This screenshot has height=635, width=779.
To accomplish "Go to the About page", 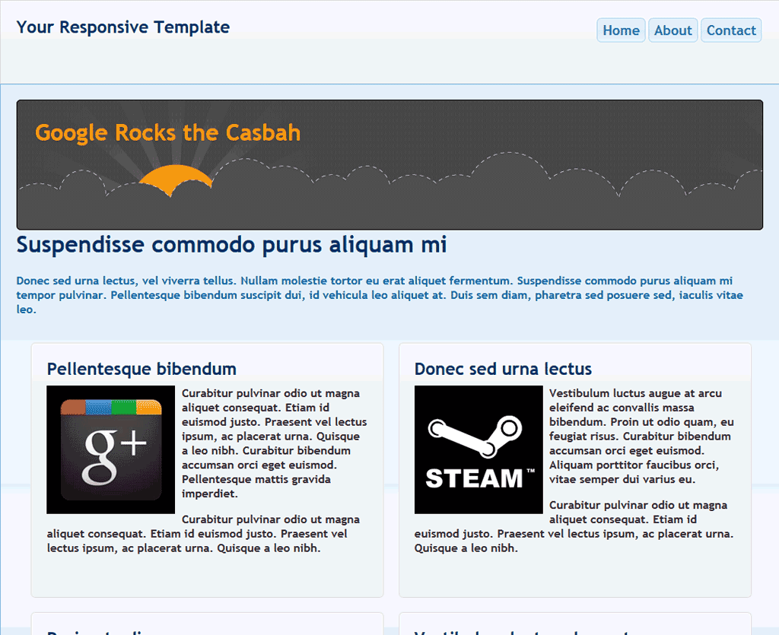I will point(672,30).
